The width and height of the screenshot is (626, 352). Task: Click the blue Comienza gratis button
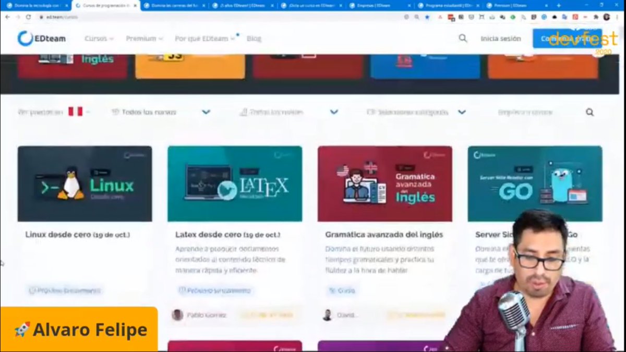click(567, 39)
